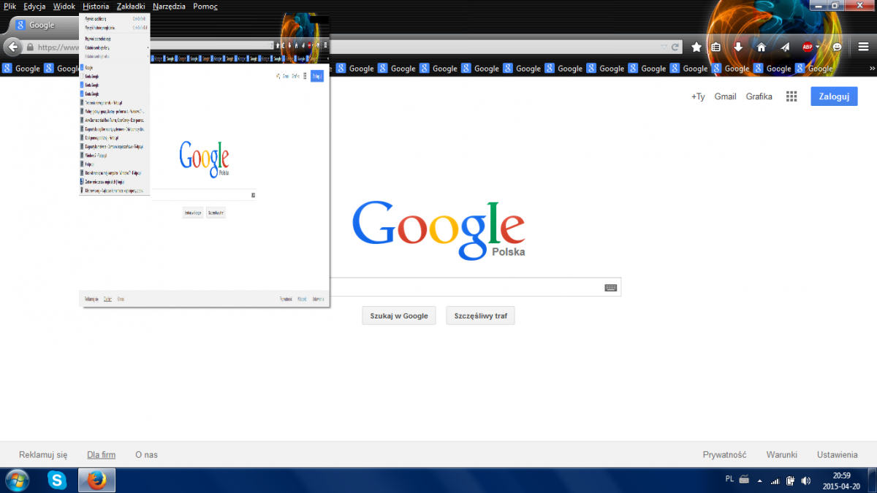Image resolution: width=877 pixels, height=493 pixels.
Task: Open the network signal tray icon
Action: coord(775,481)
